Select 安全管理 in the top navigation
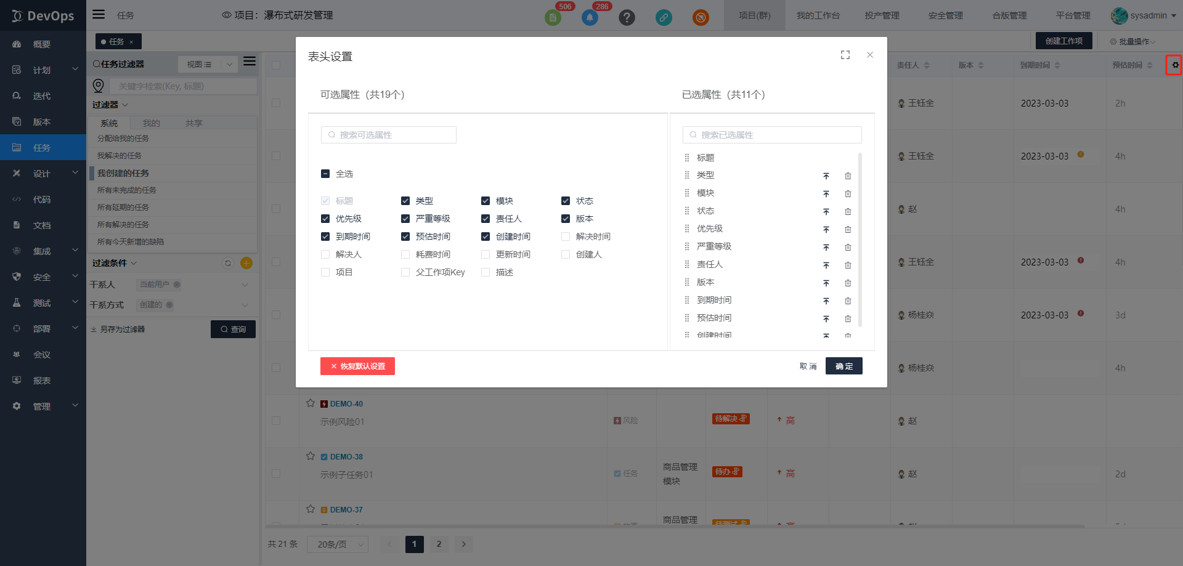 [x=945, y=15]
